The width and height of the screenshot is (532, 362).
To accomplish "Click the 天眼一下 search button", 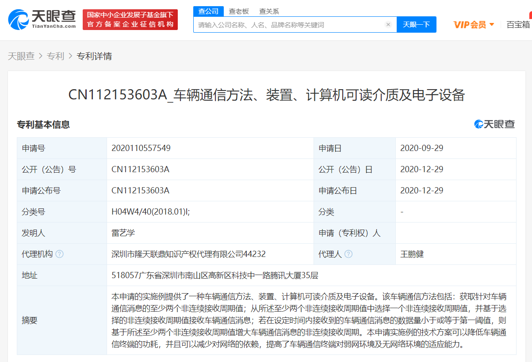I will tap(417, 25).
